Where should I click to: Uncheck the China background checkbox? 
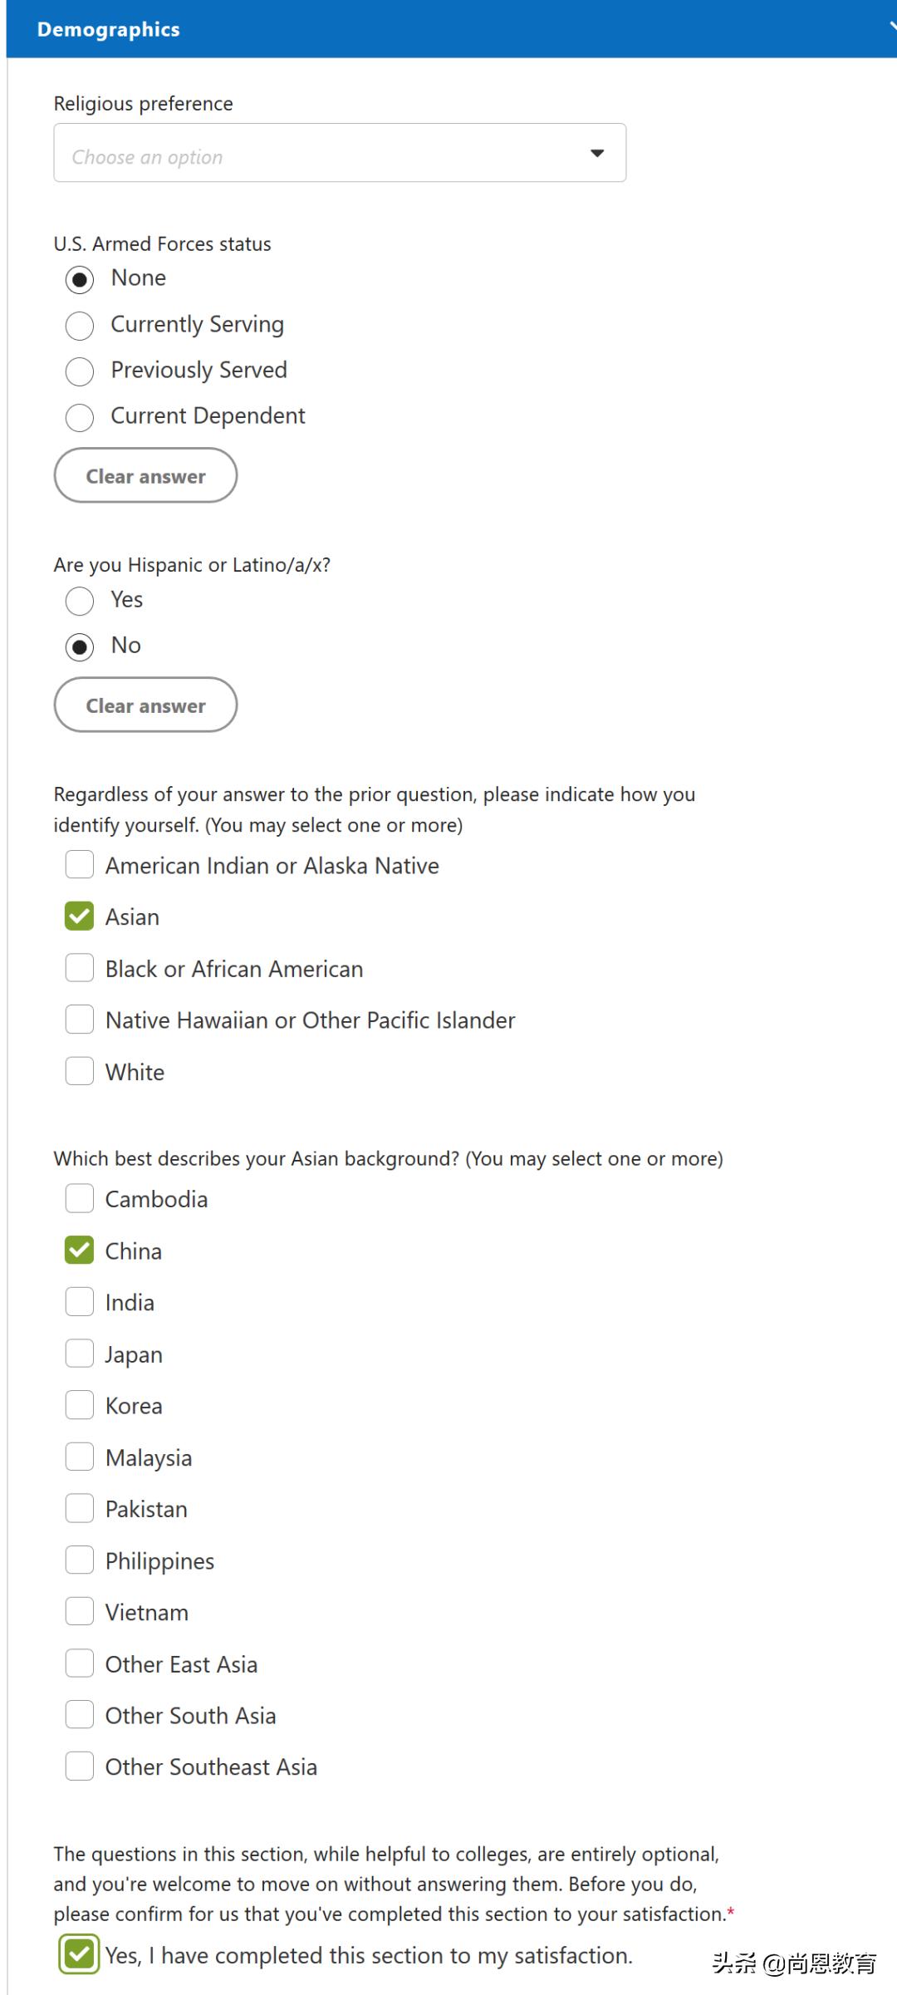[80, 1251]
